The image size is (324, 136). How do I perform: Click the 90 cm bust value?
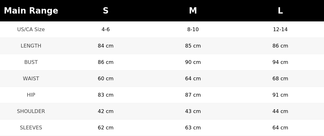click(193, 62)
